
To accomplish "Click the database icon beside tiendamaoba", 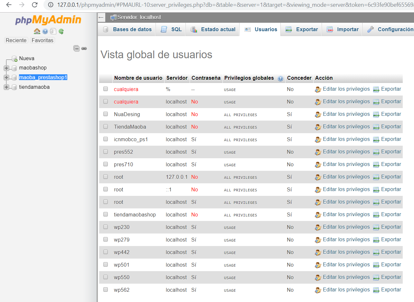I will click(x=14, y=87).
